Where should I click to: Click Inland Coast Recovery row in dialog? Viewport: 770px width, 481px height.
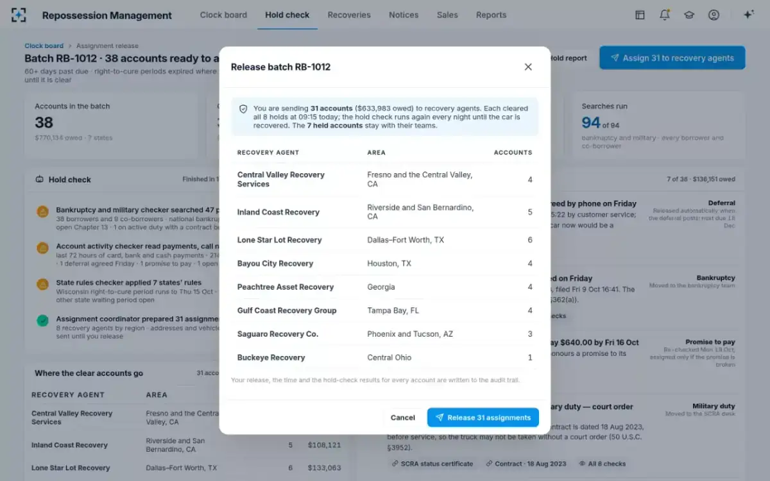click(385, 212)
